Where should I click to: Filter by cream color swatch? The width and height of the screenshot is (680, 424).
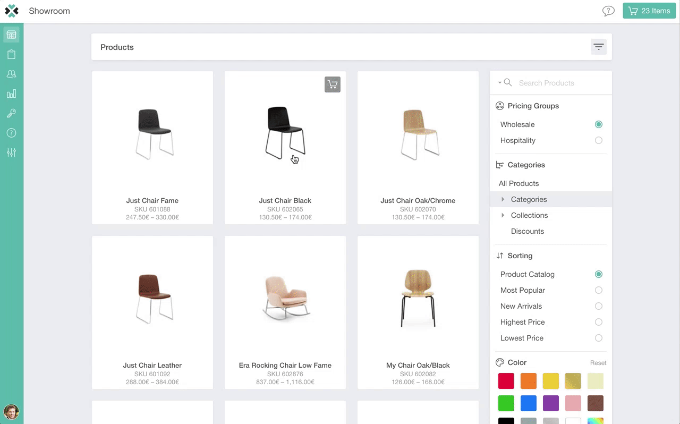(596, 381)
